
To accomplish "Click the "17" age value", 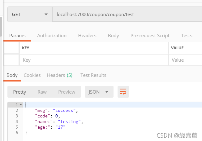I will [x=60, y=127].
